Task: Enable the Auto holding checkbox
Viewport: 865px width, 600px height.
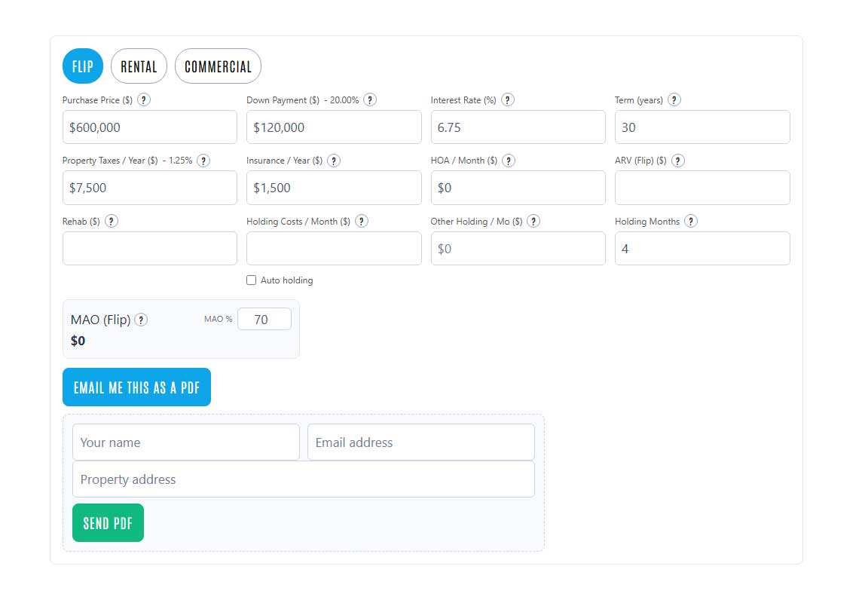Action: click(x=252, y=280)
